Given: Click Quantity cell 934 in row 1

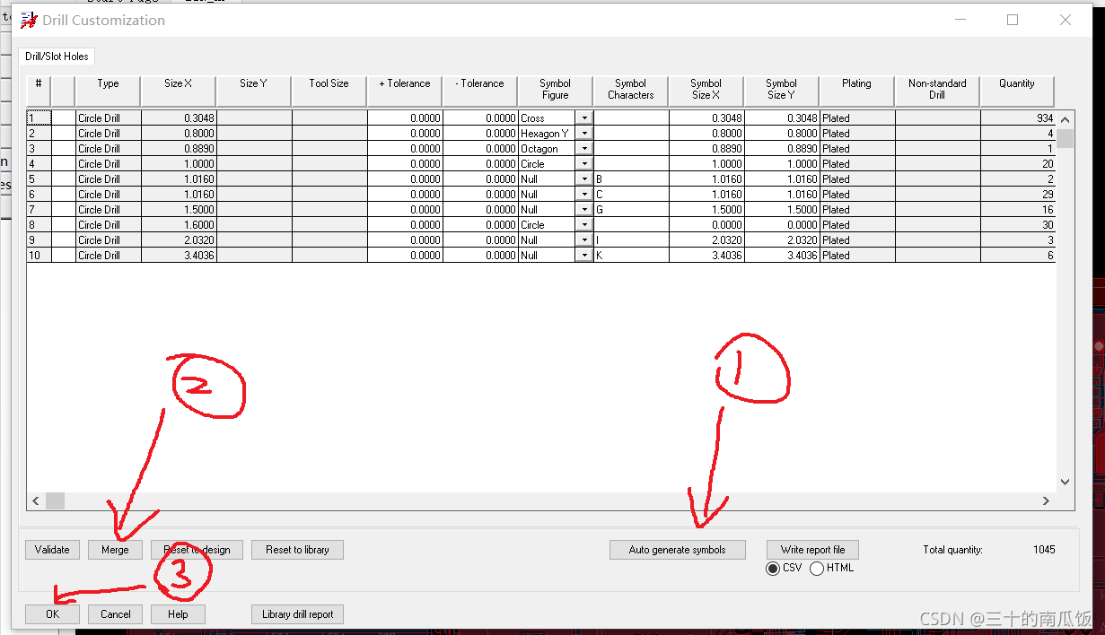Looking at the screenshot, I should [x=1018, y=118].
